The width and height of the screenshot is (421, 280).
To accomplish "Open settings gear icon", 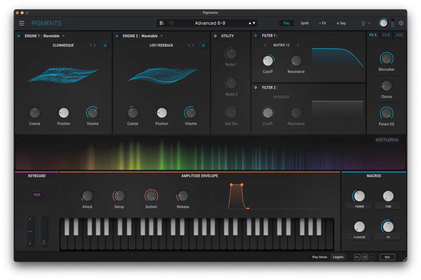I will click(x=401, y=23).
